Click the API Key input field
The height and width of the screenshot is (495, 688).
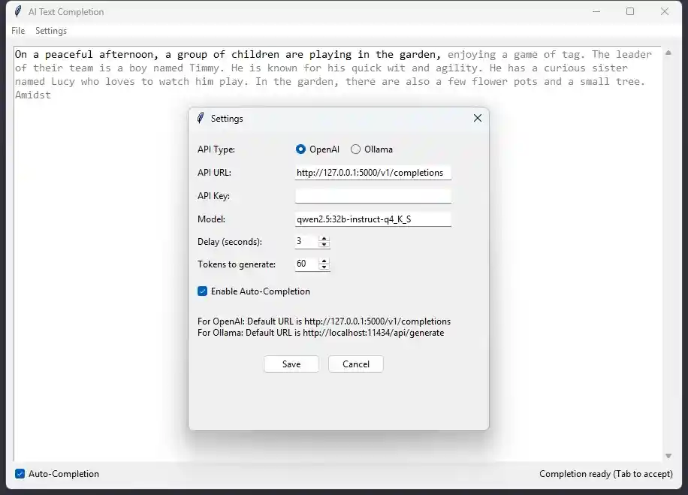point(373,195)
